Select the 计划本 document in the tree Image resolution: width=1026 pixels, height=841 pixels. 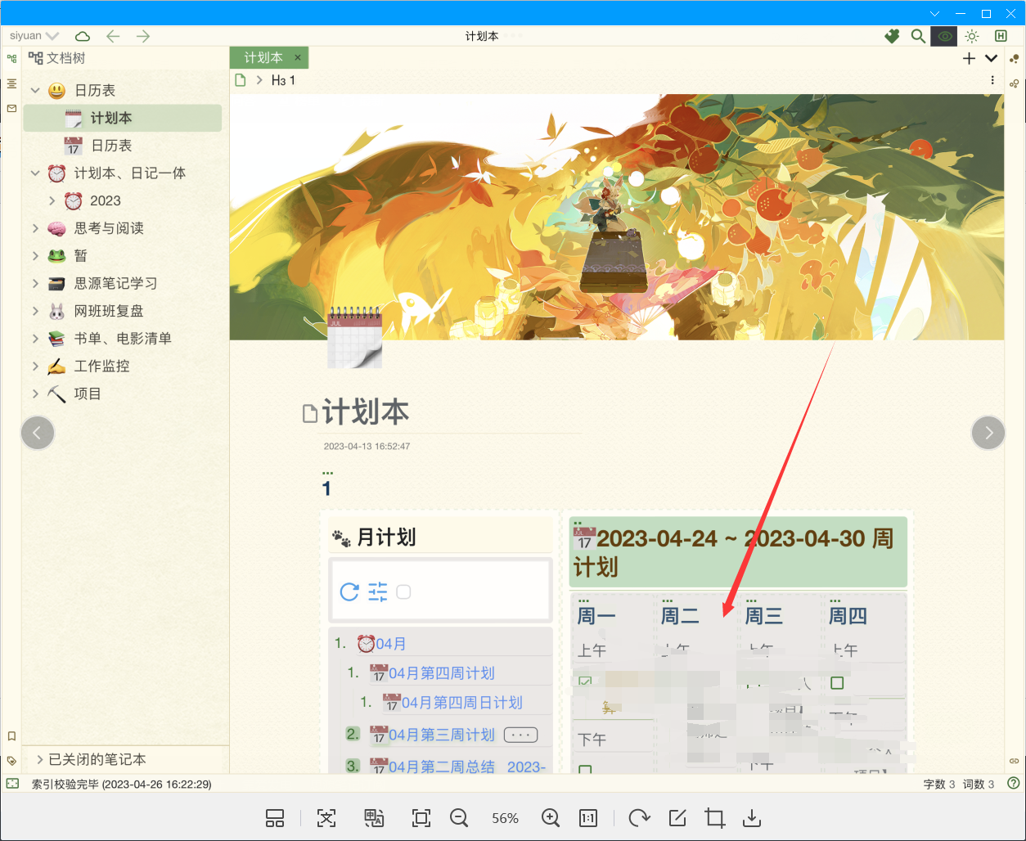123,118
